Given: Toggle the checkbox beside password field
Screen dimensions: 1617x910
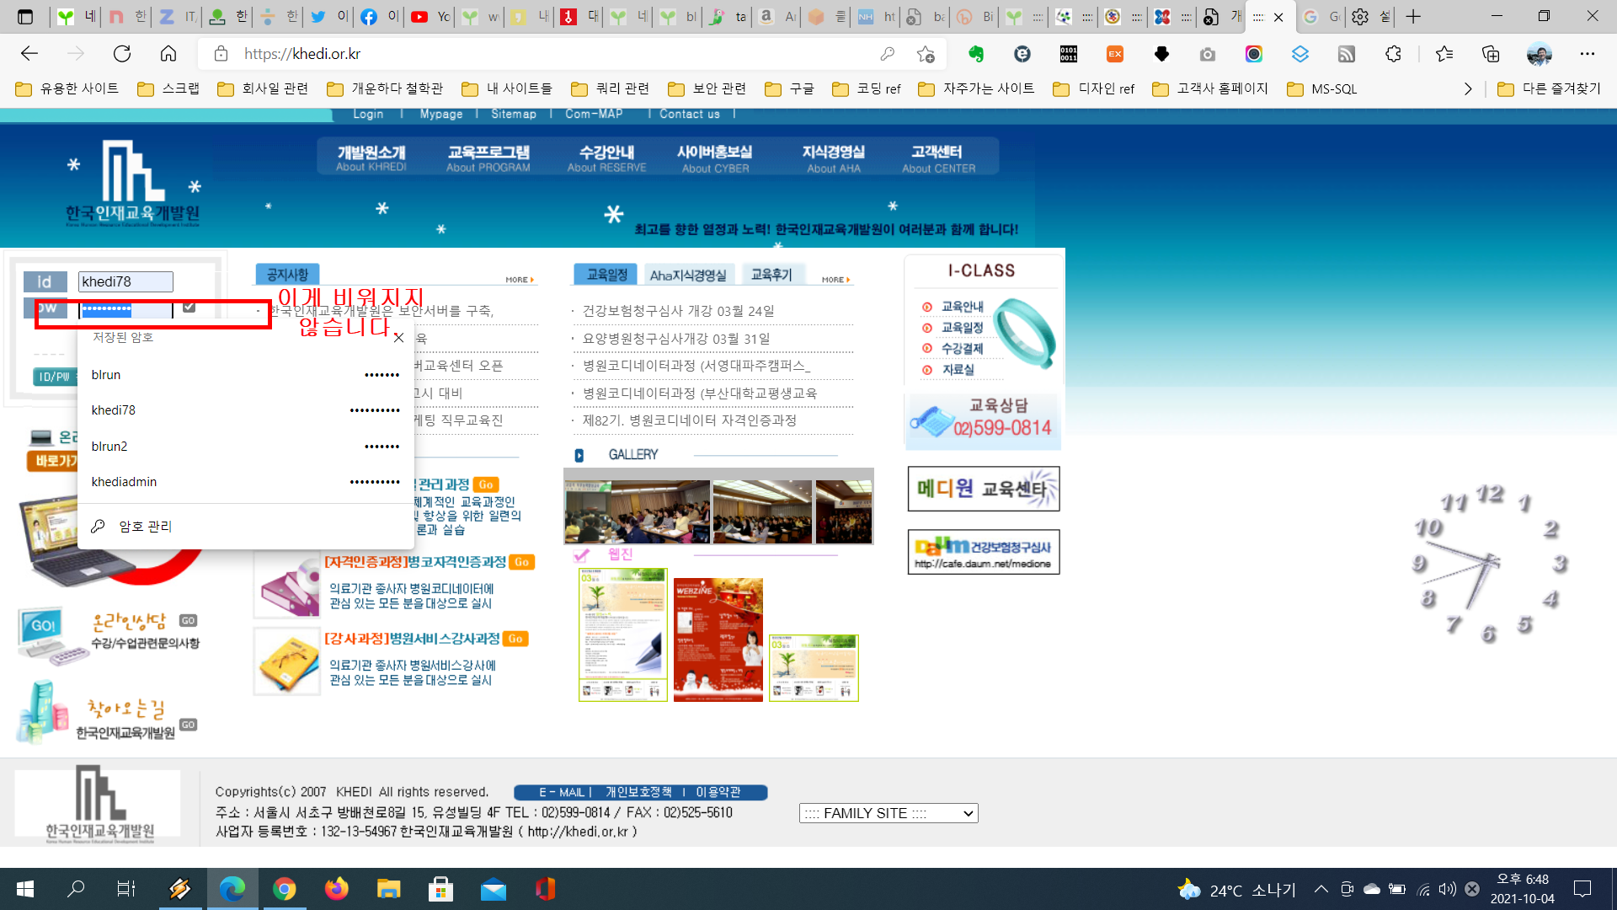Looking at the screenshot, I should [x=189, y=308].
